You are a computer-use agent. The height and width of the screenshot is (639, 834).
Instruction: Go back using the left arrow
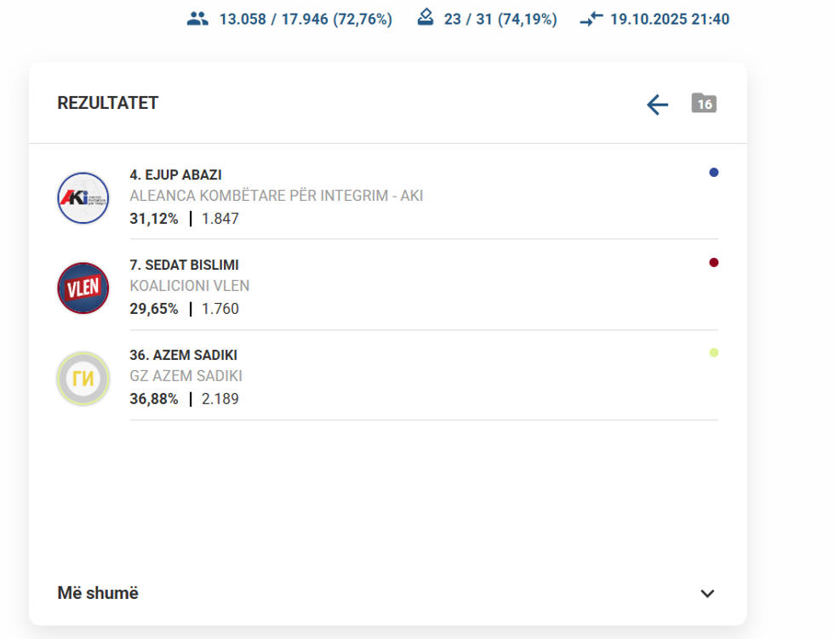tap(657, 105)
